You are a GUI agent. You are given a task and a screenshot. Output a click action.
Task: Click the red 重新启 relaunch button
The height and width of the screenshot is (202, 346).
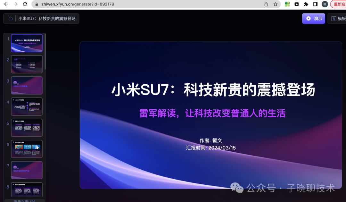click(x=338, y=4)
